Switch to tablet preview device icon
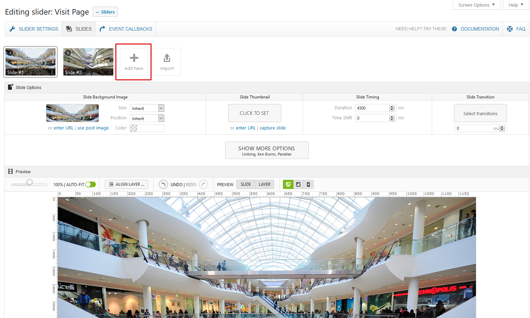 tap(298, 184)
